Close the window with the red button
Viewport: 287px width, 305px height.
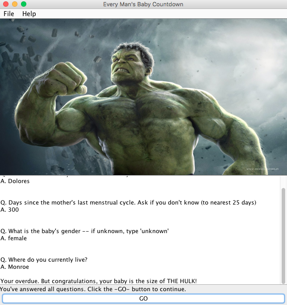(x=6, y=4)
